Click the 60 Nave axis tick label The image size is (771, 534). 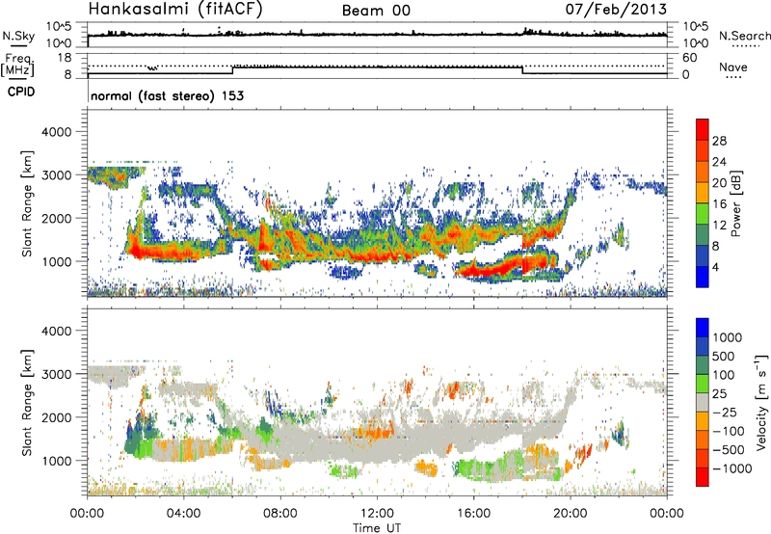(x=689, y=58)
